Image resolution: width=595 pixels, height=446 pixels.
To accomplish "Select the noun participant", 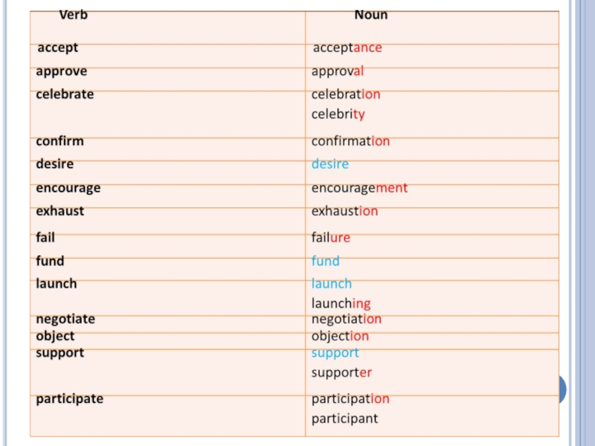I will (344, 418).
